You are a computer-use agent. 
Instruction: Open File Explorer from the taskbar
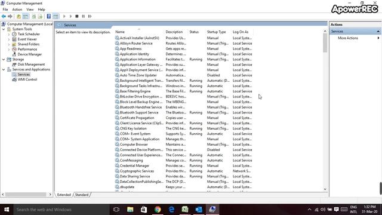tap(130, 210)
